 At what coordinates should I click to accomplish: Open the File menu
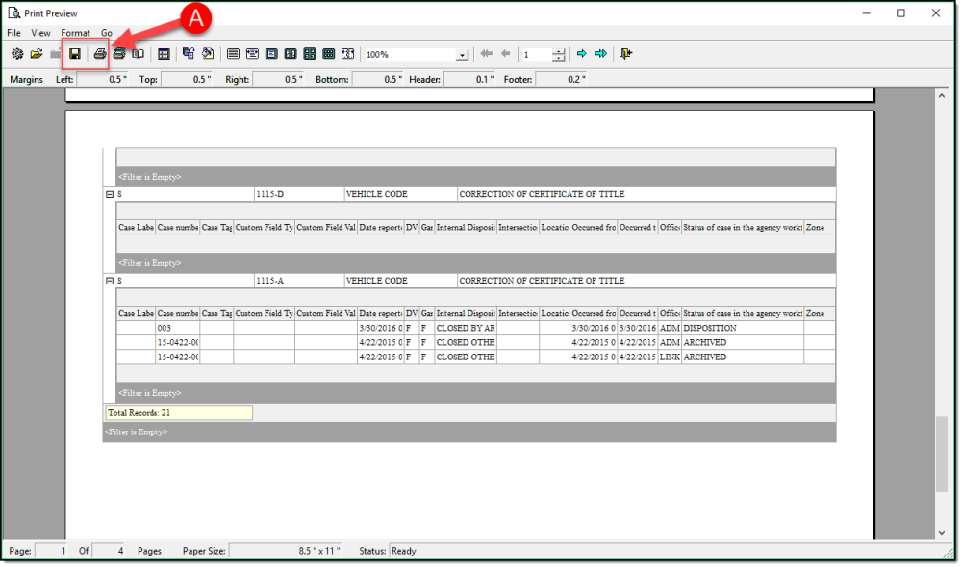coord(14,33)
